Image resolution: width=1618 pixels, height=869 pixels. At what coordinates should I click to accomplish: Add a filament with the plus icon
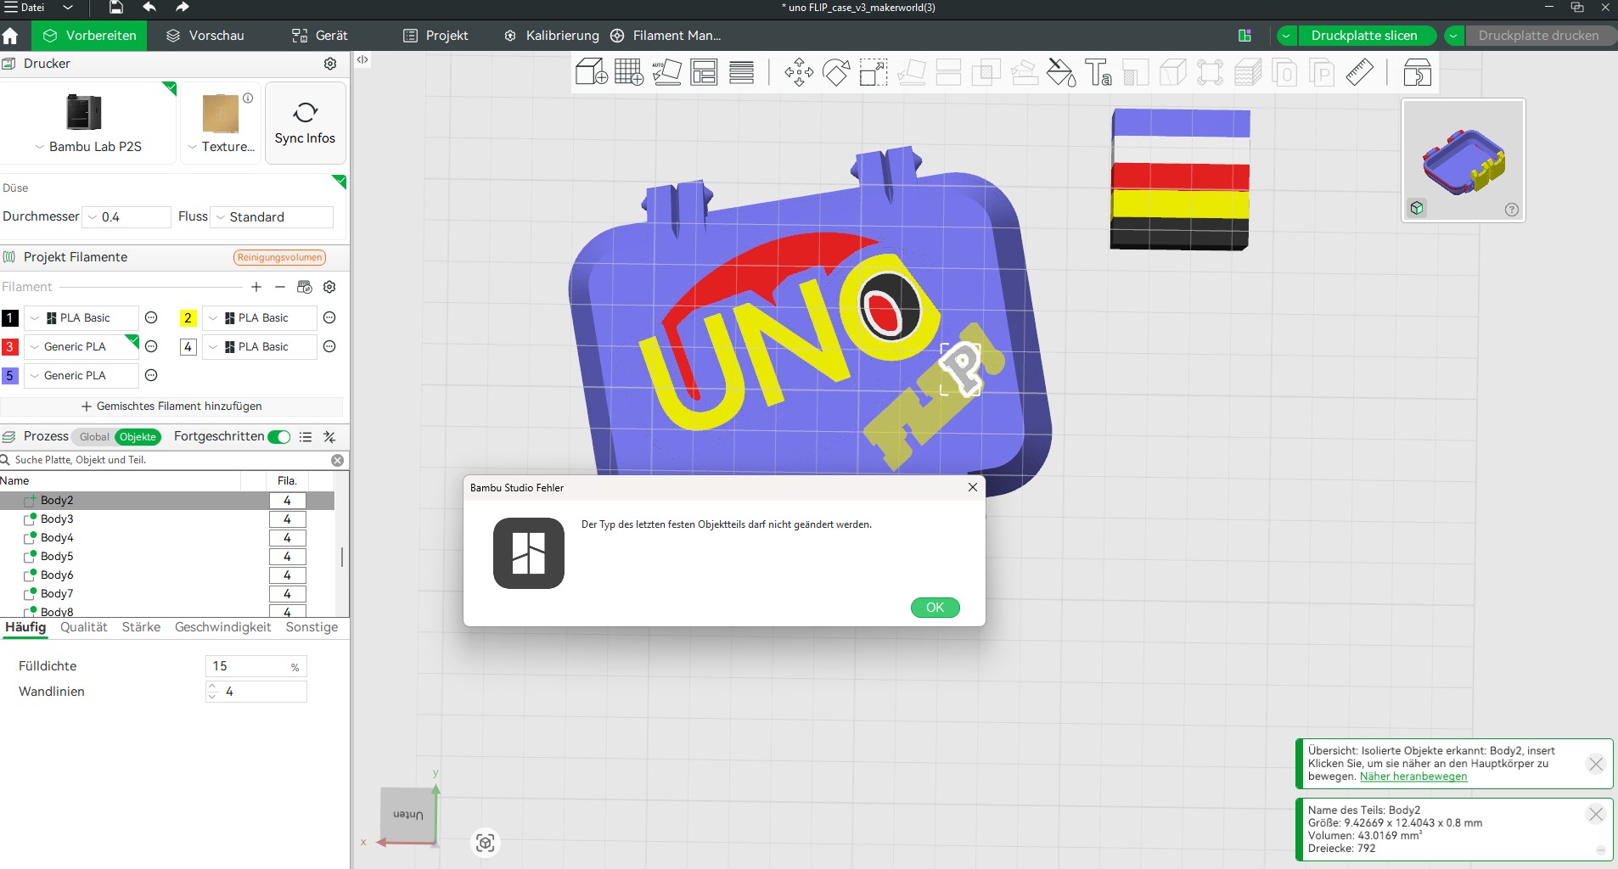pyautogui.click(x=256, y=287)
